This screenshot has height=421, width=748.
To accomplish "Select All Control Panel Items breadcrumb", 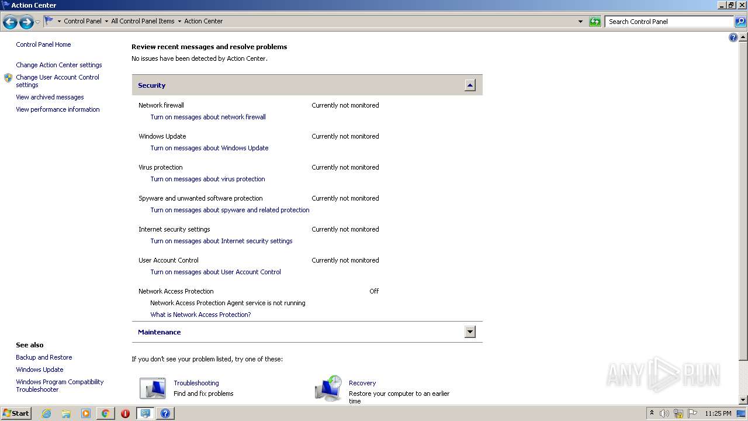I will click(143, 21).
